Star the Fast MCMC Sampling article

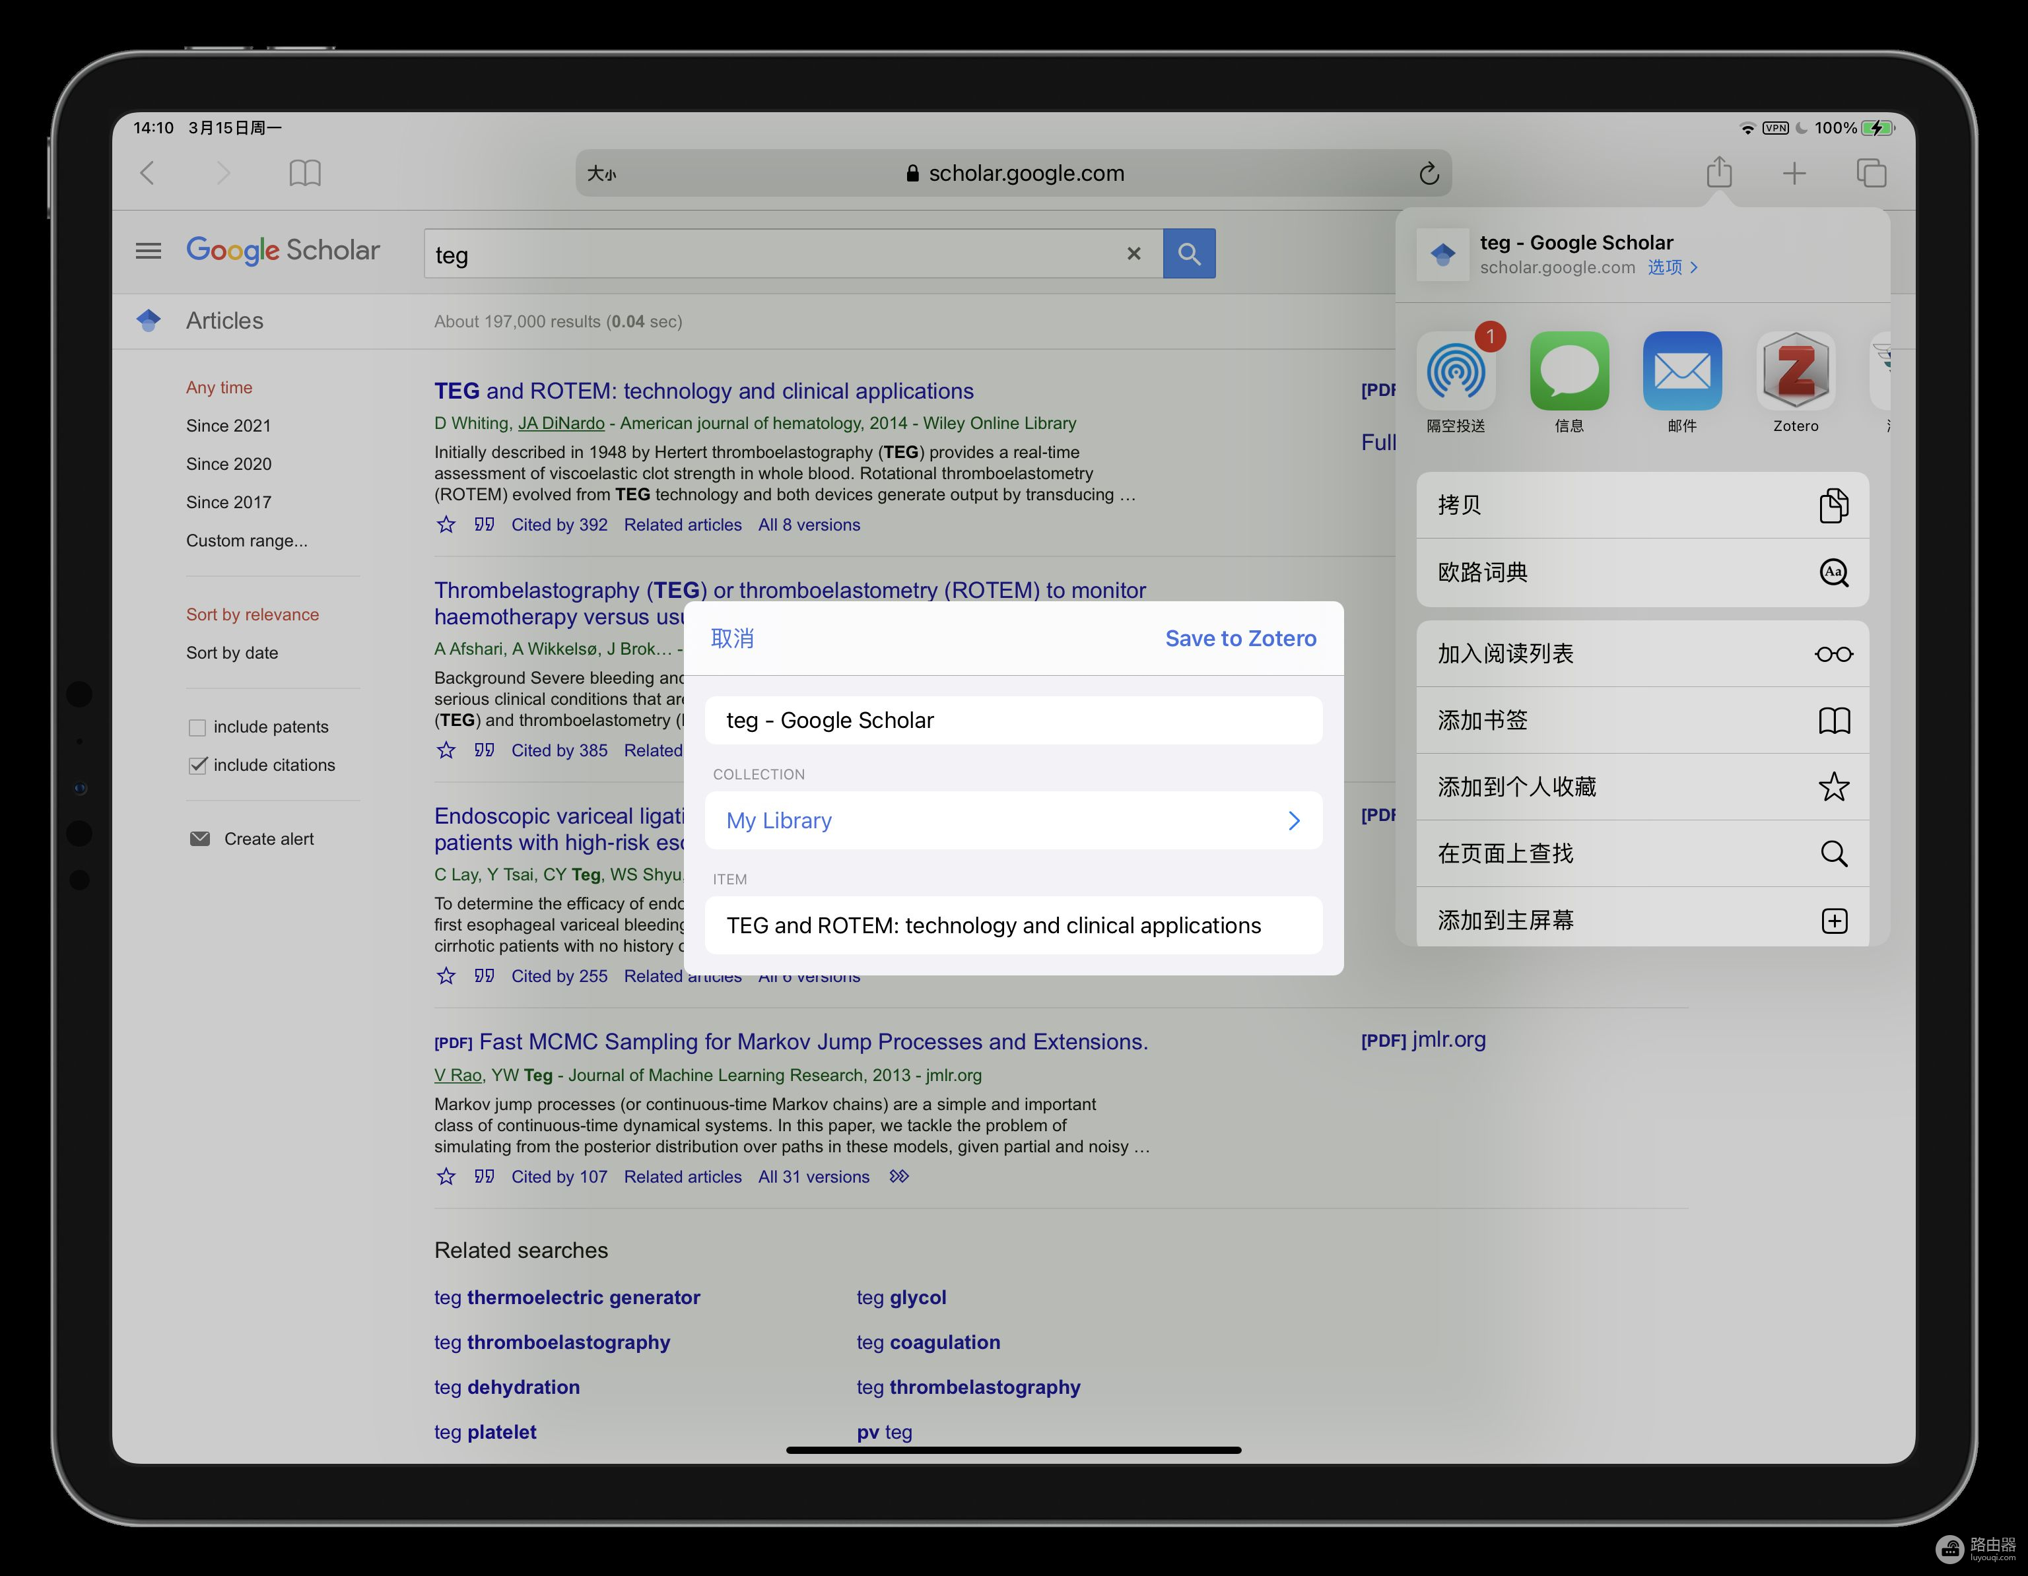446,1176
